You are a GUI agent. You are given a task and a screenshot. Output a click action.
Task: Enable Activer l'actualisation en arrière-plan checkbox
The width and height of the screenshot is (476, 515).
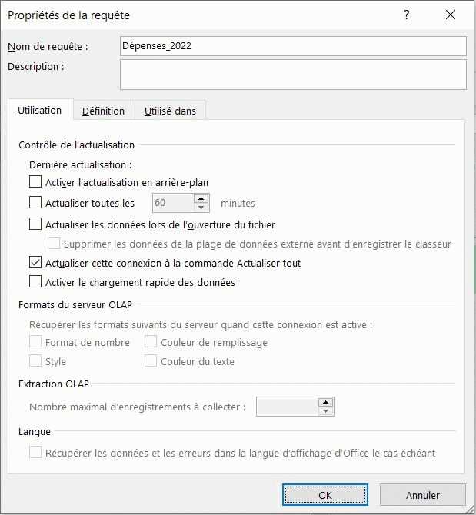35,182
